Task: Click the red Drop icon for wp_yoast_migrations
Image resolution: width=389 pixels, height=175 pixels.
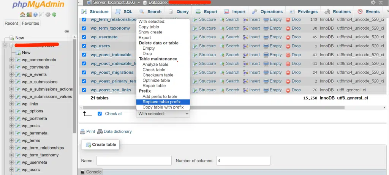Action: click(x=288, y=73)
